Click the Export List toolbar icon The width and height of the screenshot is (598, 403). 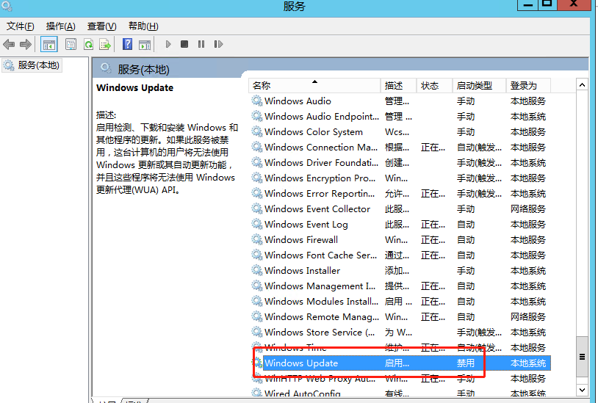pyautogui.click(x=105, y=45)
